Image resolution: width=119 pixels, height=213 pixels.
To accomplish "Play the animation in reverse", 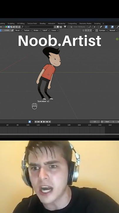I will click(x=41, y=122).
